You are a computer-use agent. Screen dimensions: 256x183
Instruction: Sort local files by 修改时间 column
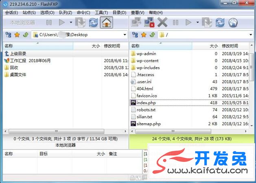click(115, 46)
